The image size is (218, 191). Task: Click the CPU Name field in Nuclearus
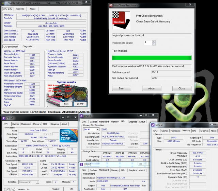point(51,15)
